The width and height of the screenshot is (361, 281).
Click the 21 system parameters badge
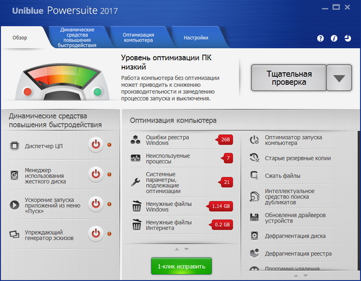tap(226, 182)
